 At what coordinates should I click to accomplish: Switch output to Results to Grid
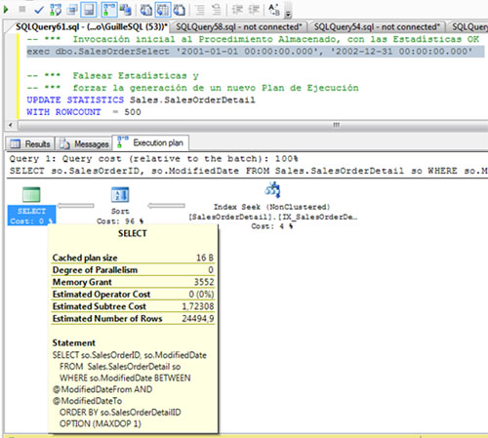[163, 10]
